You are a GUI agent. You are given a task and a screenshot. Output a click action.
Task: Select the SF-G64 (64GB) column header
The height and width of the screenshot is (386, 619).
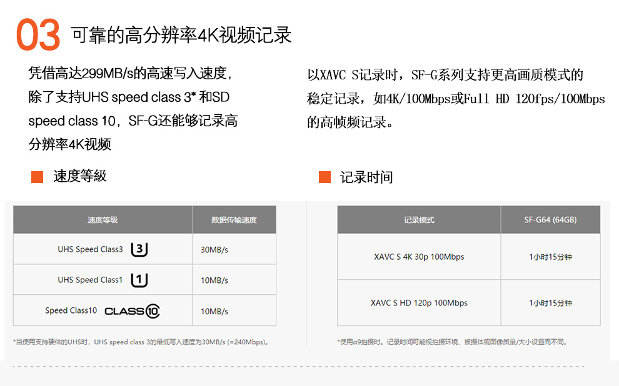[x=550, y=220]
